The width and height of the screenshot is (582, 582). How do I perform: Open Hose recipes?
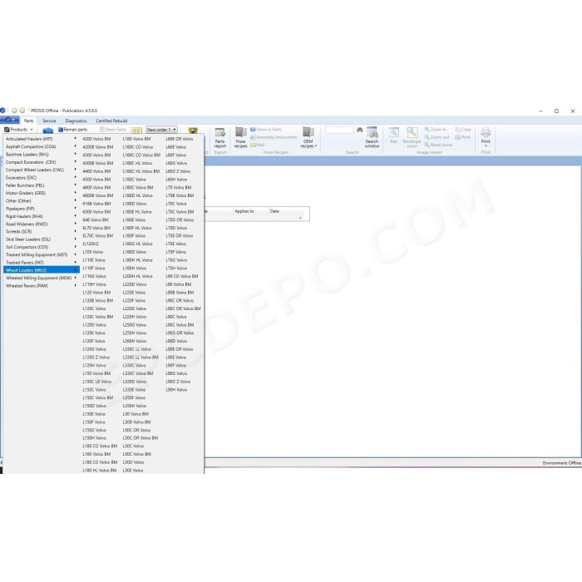point(240,138)
